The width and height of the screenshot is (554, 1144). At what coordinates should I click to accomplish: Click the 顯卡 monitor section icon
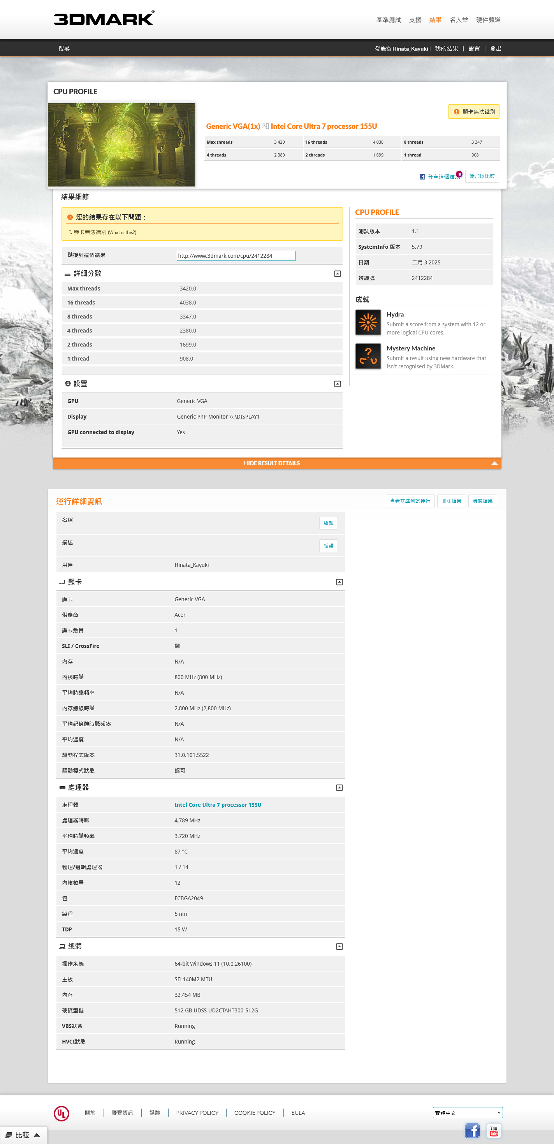[x=62, y=582]
